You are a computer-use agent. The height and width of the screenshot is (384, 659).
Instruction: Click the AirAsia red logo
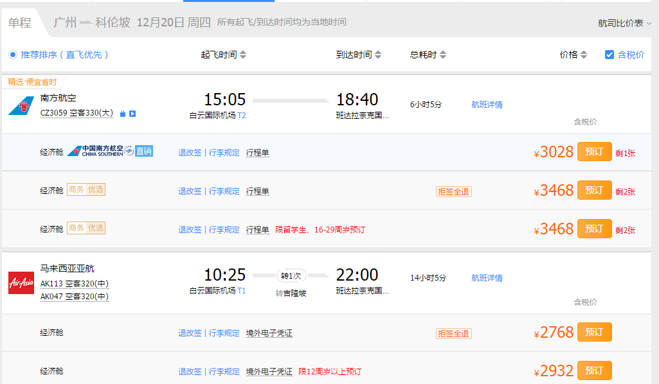[21, 283]
